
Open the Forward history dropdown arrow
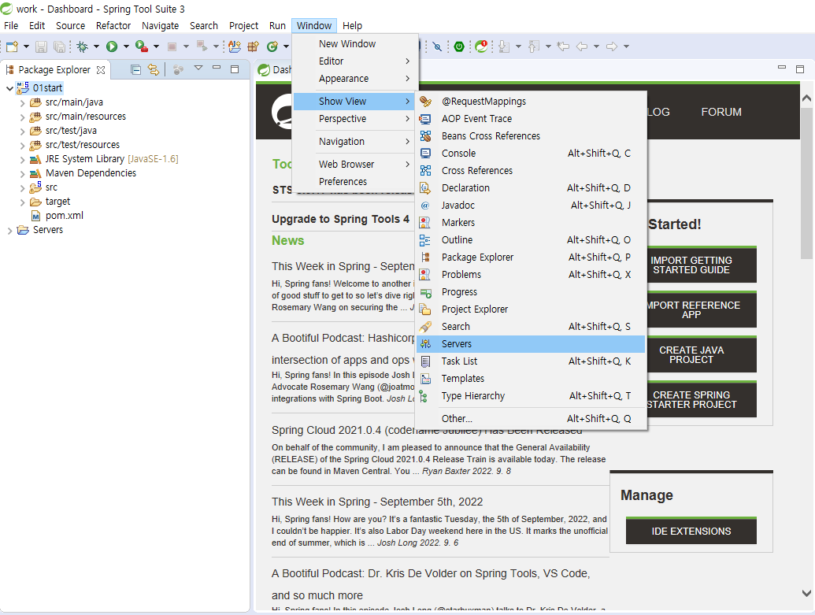(626, 46)
